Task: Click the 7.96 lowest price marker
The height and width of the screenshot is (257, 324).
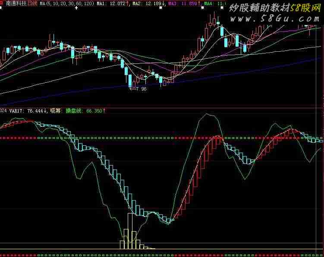Action: [141, 89]
